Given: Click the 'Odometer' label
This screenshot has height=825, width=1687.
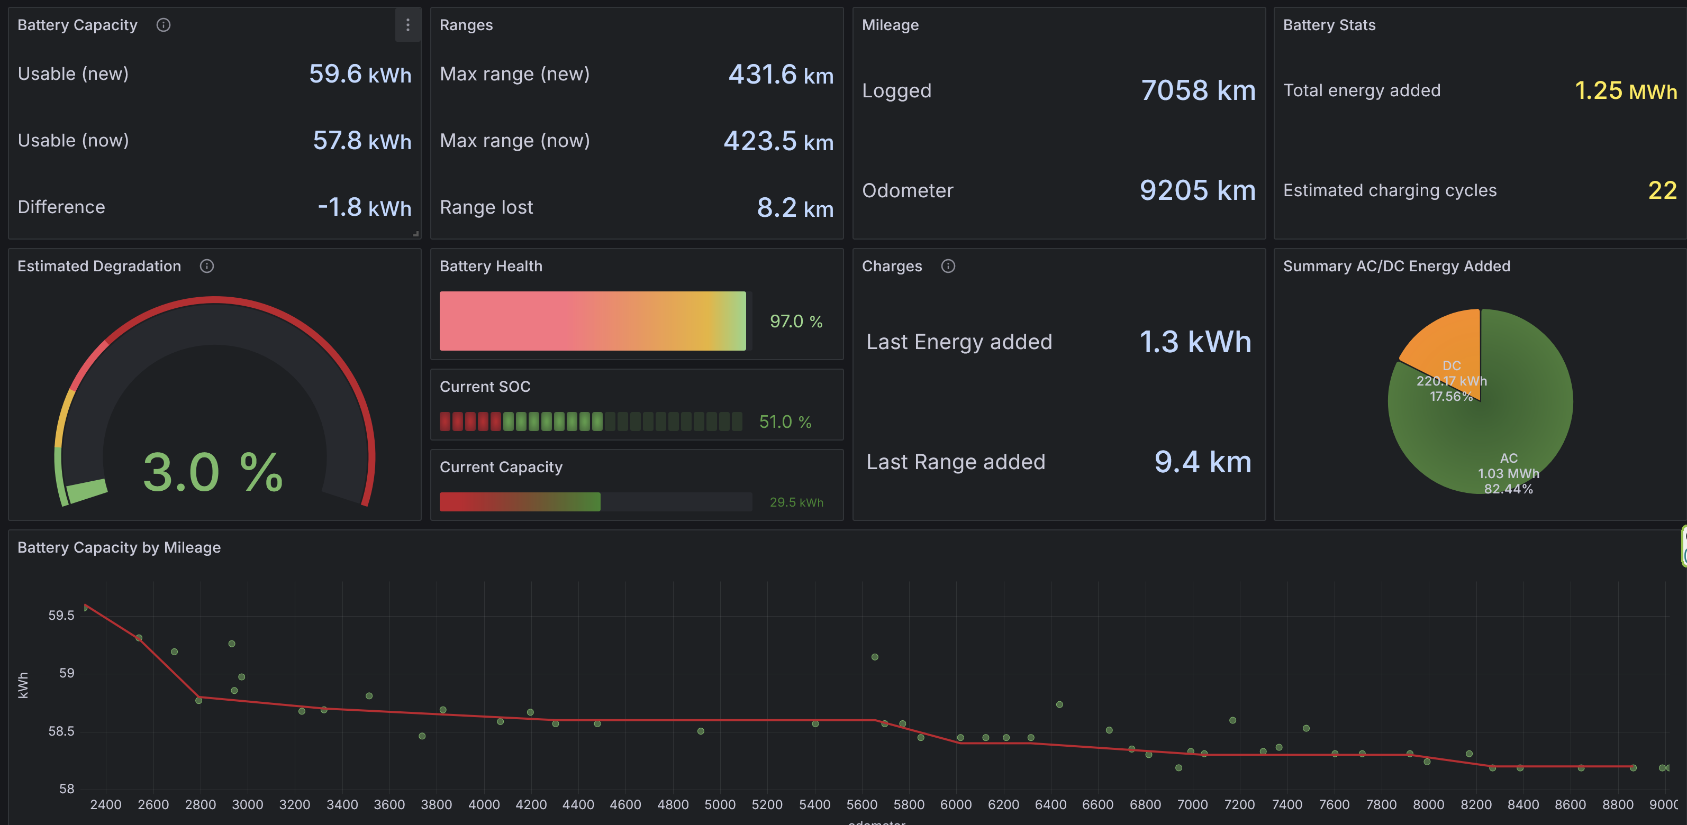Looking at the screenshot, I should click(x=907, y=190).
